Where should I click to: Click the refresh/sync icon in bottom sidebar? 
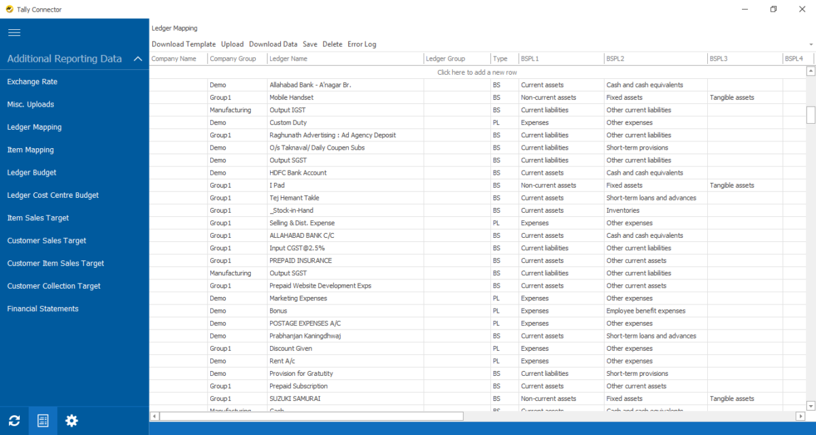pyautogui.click(x=14, y=420)
